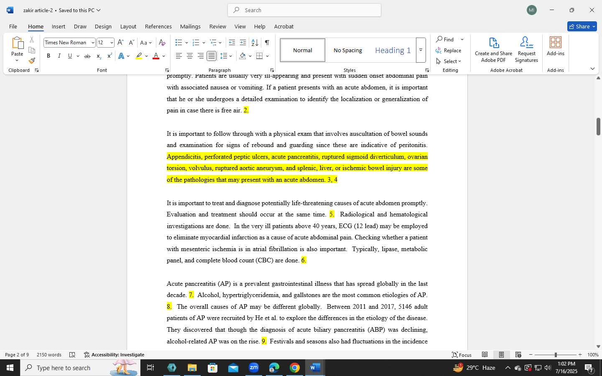Open the font name dropdown
The image size is (602, 376).
coord(93,43)
